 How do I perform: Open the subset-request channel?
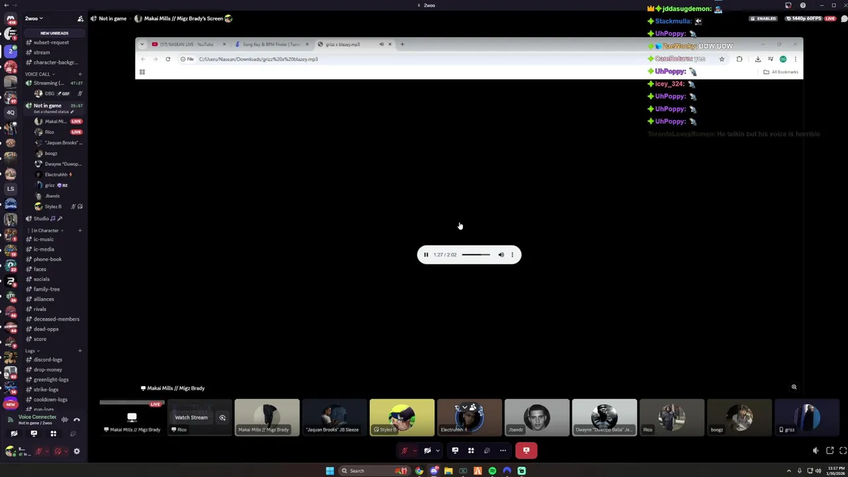51,42
